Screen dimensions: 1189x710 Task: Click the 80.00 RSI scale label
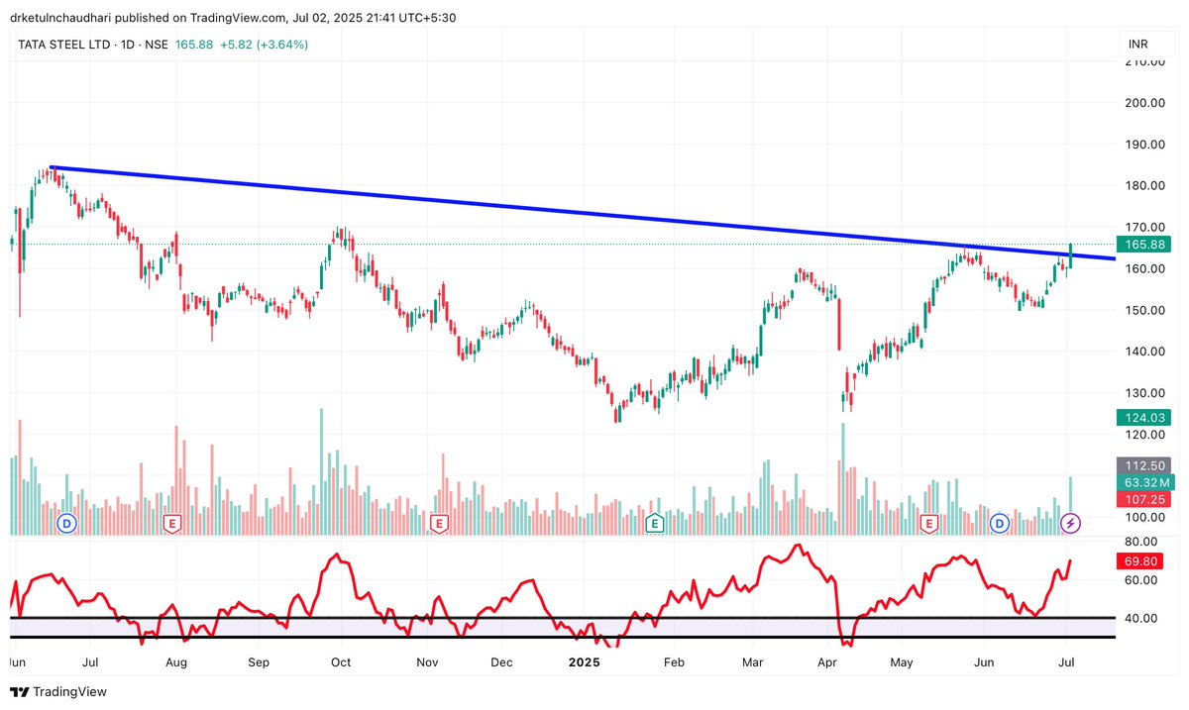(x=1139, y=542)
